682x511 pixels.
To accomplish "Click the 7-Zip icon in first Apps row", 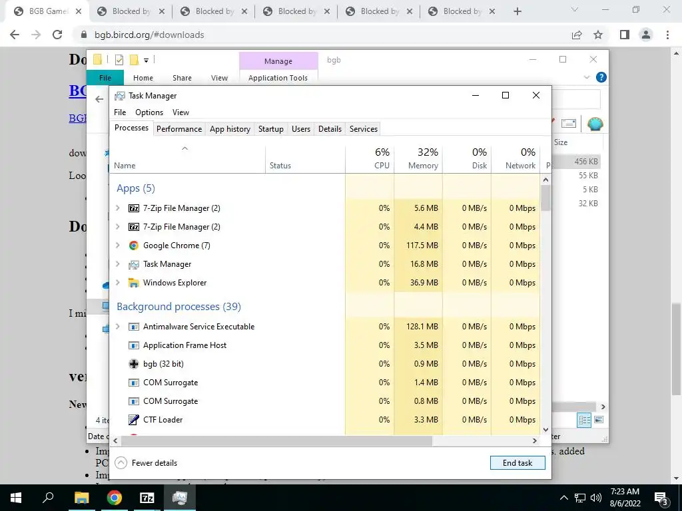I will pos(133,208).
